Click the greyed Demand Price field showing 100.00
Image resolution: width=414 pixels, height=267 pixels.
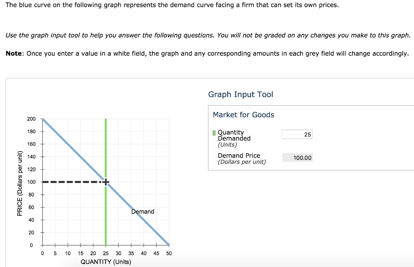pyautogui.click(x=298, y=158)
